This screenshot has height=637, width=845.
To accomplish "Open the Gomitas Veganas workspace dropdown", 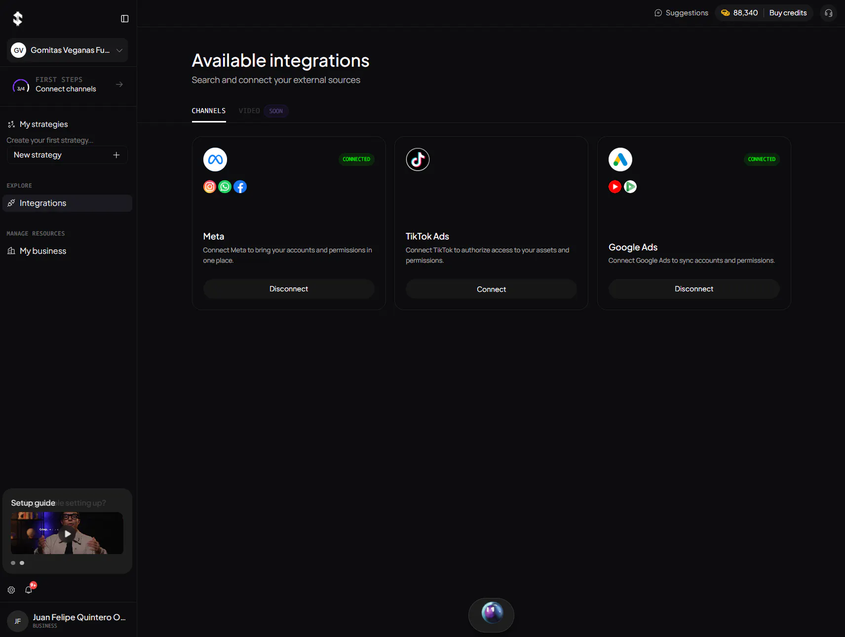I will (68, 50).
